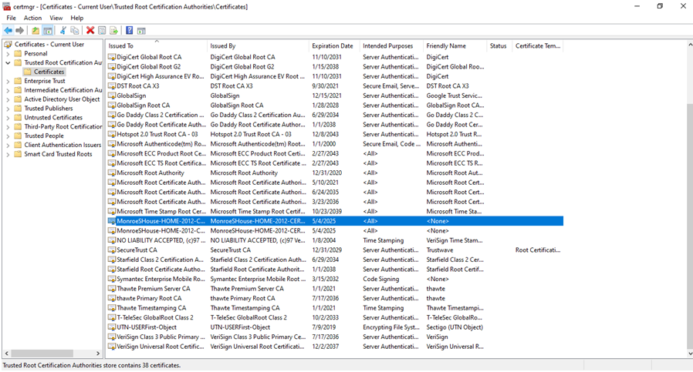Toggle Show/Hide Console Tree icon
Image resolution: width=693 pixels, height=372 pixels.
[x=48, y=31]
